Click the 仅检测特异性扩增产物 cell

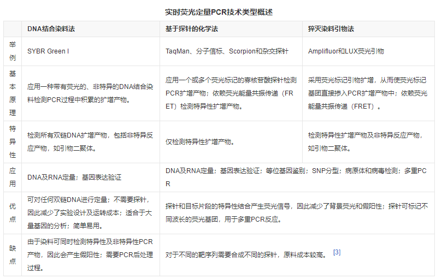coord(200,142)
